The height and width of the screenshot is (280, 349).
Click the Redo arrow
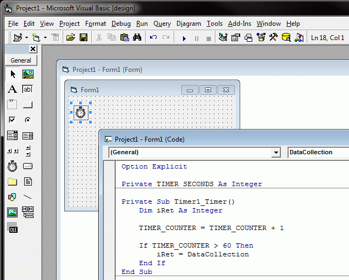tap(166, 37)
